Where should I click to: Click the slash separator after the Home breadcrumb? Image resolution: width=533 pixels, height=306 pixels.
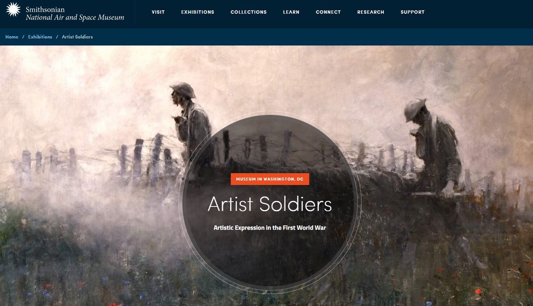click(x=23, y=37)
